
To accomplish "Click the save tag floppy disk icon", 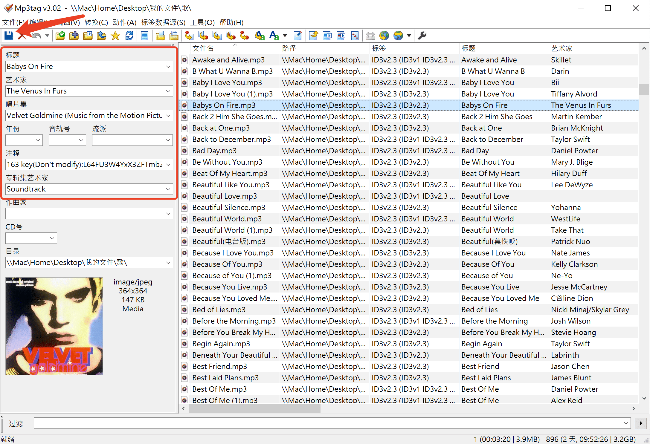I will point(9,36).
